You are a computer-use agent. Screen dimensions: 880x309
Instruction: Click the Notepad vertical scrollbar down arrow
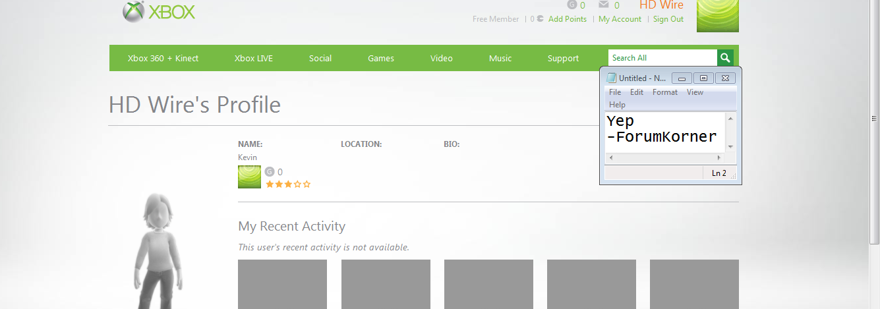(730, 147)
